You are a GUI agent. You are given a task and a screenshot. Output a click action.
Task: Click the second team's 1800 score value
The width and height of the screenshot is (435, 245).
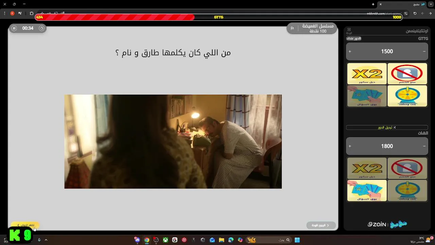pyautogui.click(x=387, y=146)
